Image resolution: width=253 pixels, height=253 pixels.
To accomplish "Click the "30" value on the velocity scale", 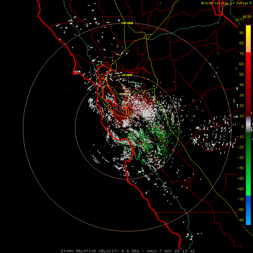I will 241,95.
